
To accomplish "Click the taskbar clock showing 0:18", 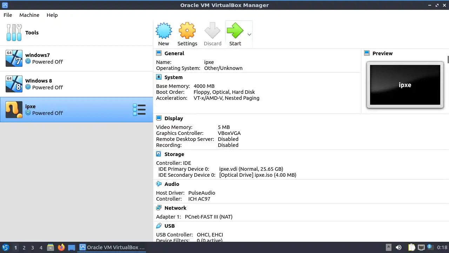I will click(x=442, y=247).
